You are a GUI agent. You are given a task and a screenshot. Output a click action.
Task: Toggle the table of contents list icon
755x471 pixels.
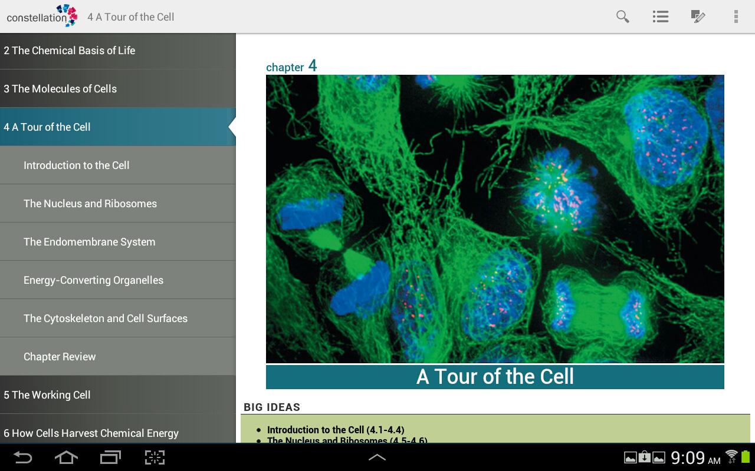660,16
